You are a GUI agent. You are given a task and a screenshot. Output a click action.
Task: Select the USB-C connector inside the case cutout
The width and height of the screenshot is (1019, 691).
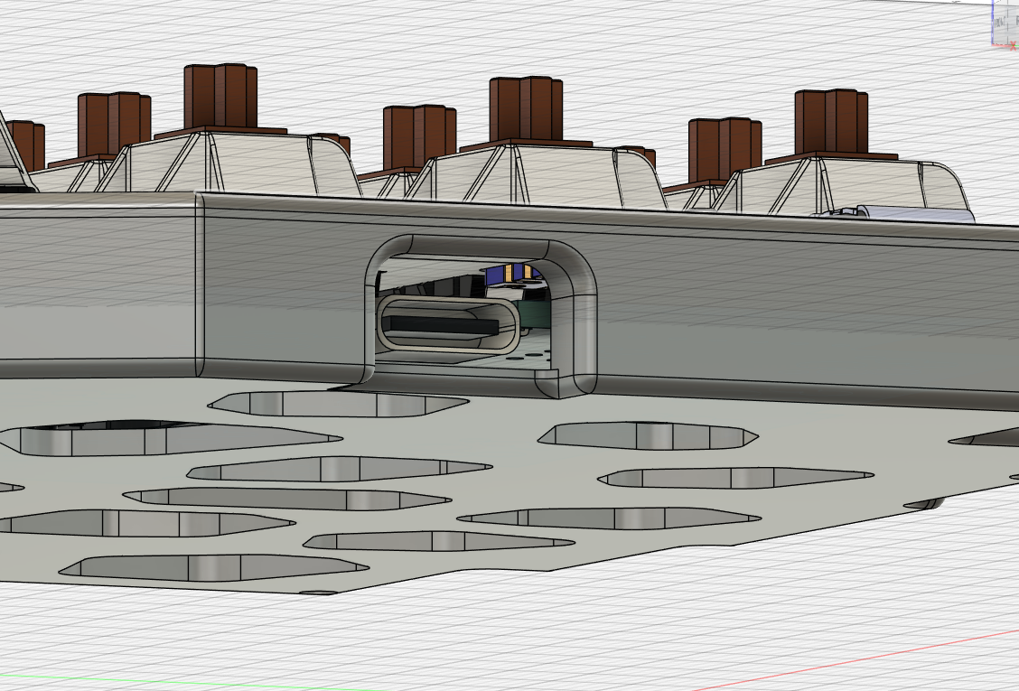click(448, 323)
